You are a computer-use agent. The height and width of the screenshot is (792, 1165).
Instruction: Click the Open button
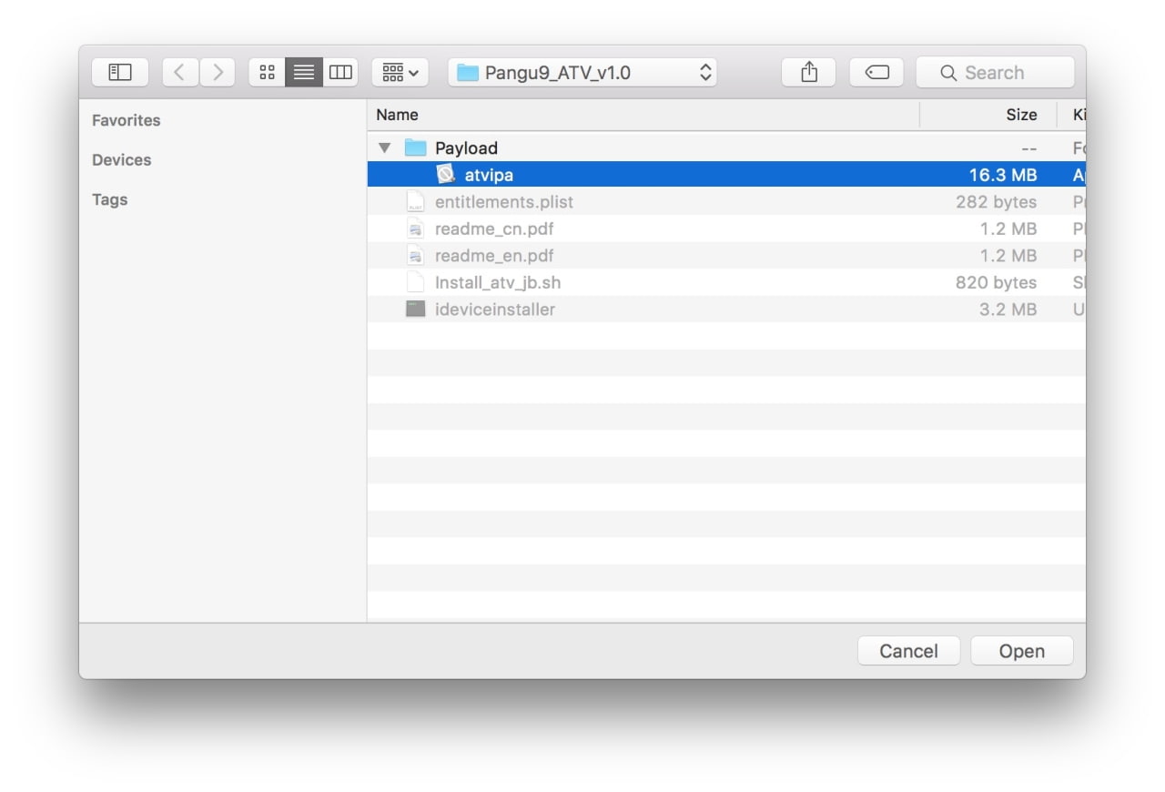pyautogui.click(x=1022, y=651)
